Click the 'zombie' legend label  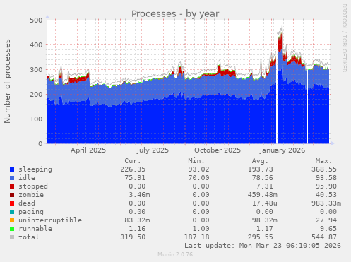pos(31,195)
